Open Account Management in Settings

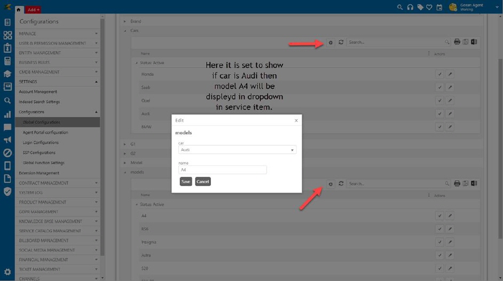click(x=38, y=92)
